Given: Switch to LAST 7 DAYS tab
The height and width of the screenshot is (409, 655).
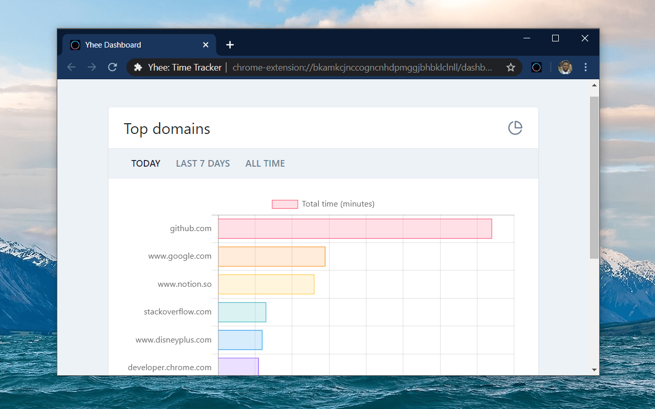Looking at the screenshot, I should click(x=203, y=164).
